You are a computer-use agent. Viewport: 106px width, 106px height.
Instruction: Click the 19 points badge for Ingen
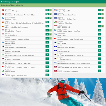point(100,10)
